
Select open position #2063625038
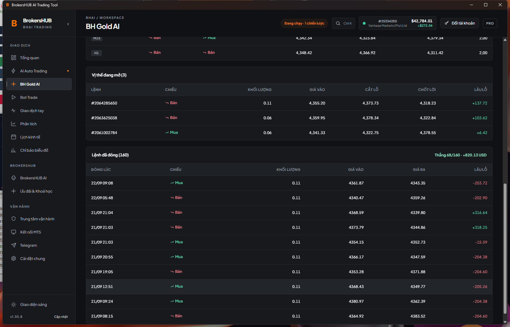click(x=289, y=118)
